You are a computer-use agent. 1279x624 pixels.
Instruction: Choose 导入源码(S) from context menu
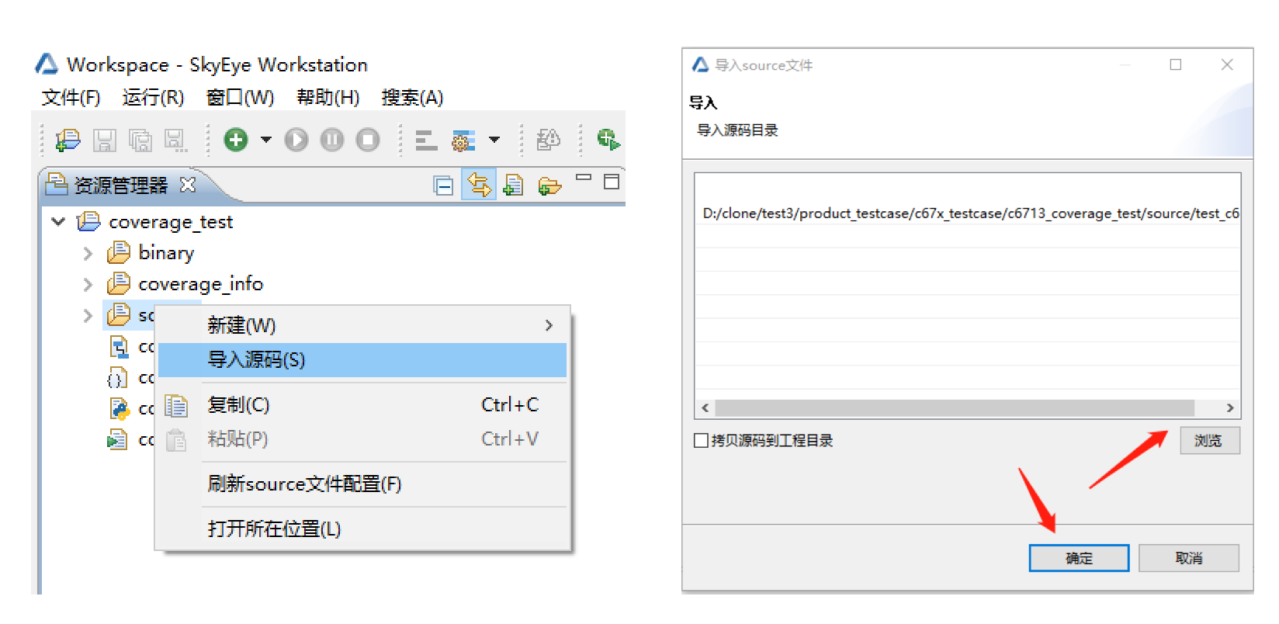click(362, 360)
